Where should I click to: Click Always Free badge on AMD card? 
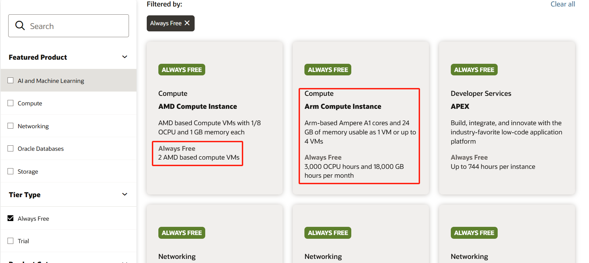[x=182, y=70]
